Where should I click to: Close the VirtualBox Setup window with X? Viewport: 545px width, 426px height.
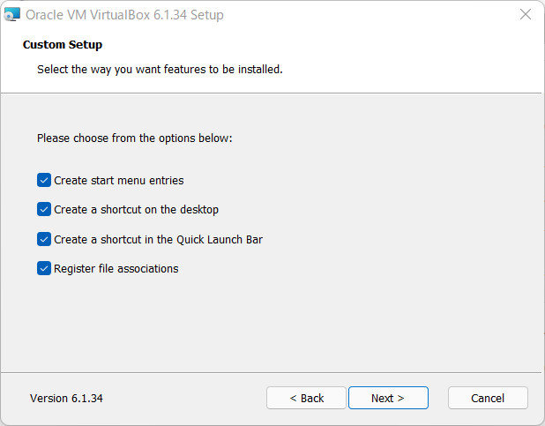(x=526, y=15)
